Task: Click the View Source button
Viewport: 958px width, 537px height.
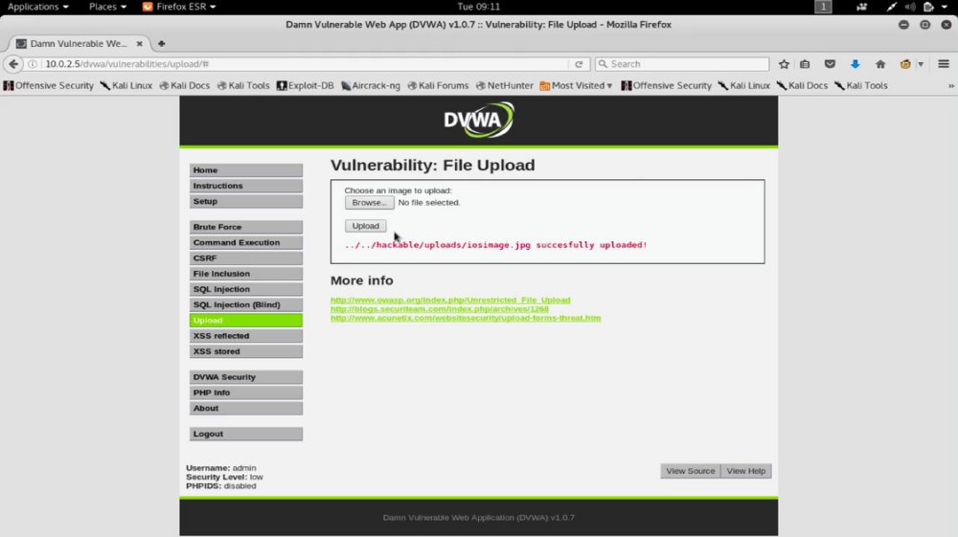Action: (x=691, y=471)
